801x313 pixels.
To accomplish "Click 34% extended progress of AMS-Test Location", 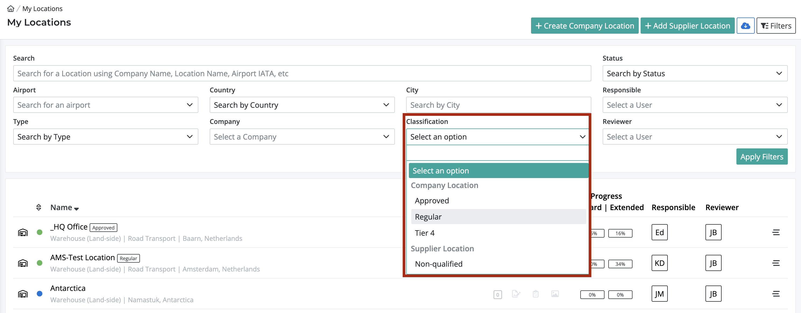I will (x=620, y=264).
